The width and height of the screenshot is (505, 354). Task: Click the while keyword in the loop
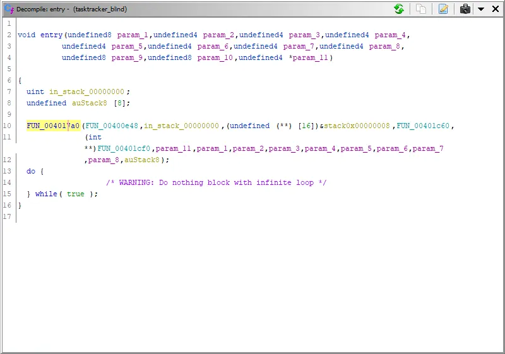tap(45, 194)
